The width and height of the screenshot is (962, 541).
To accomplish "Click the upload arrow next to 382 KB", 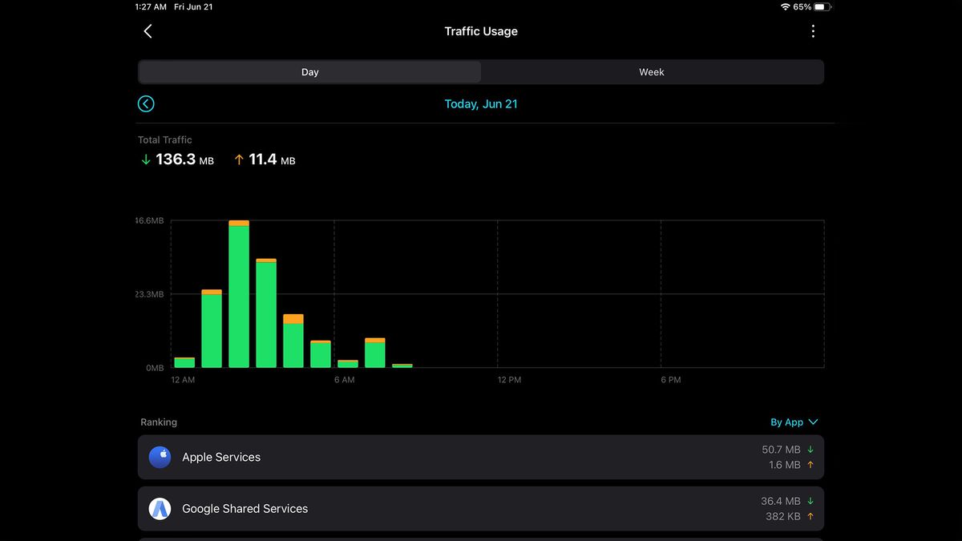I will click(810, 516).
